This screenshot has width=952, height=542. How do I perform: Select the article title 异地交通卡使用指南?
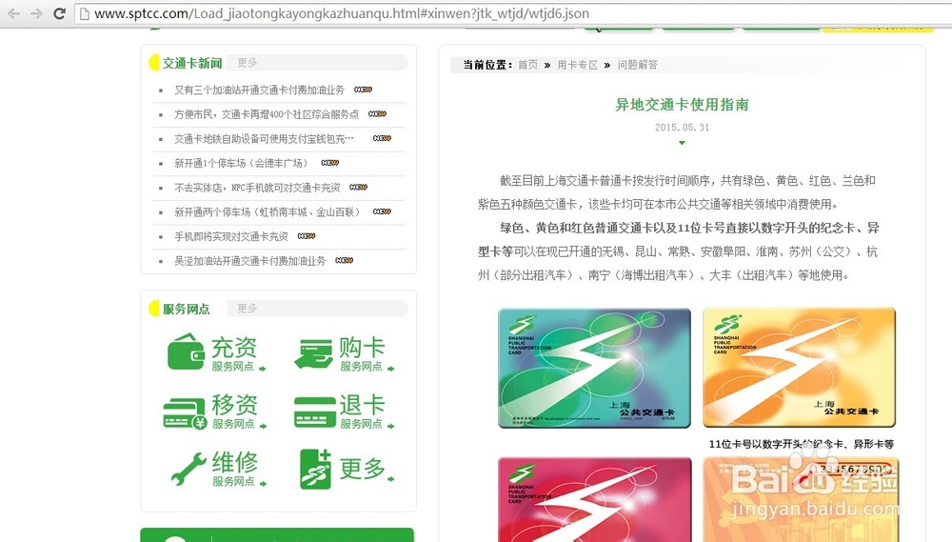click(x=682, y=105)
